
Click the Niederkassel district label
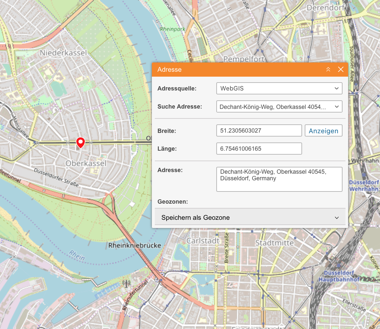click(x=63, y=53)
